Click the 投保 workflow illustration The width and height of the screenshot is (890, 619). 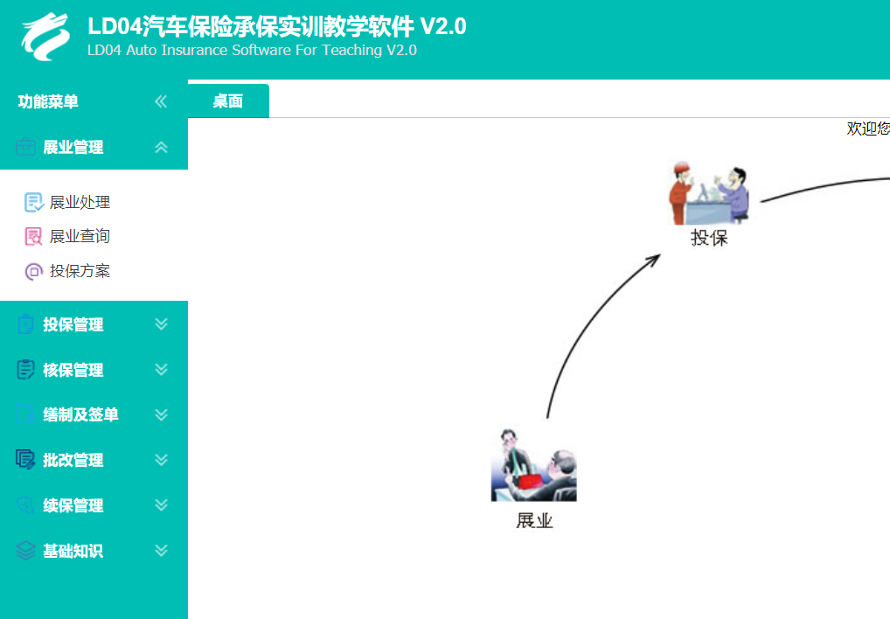709,193
